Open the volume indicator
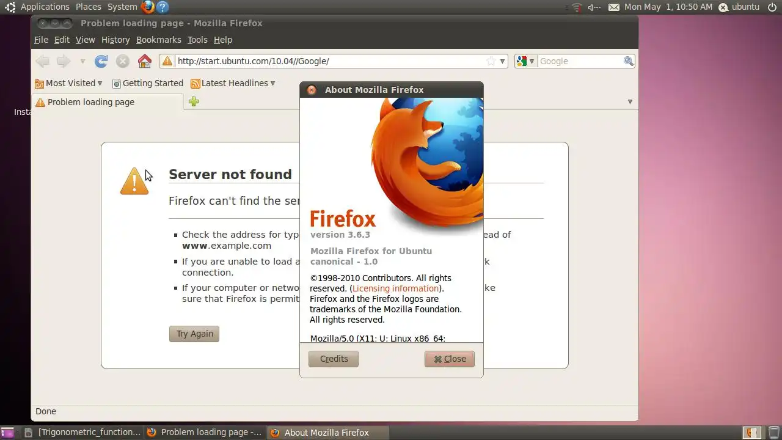This screenshot has width=782, height=440. (x=594, y=7)
